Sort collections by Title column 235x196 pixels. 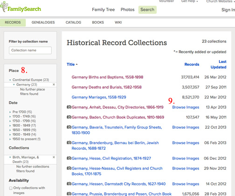[x=72, y=64]
